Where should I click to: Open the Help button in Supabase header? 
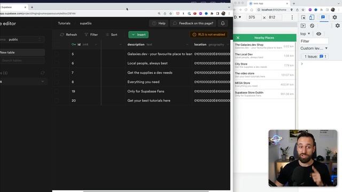159,23
